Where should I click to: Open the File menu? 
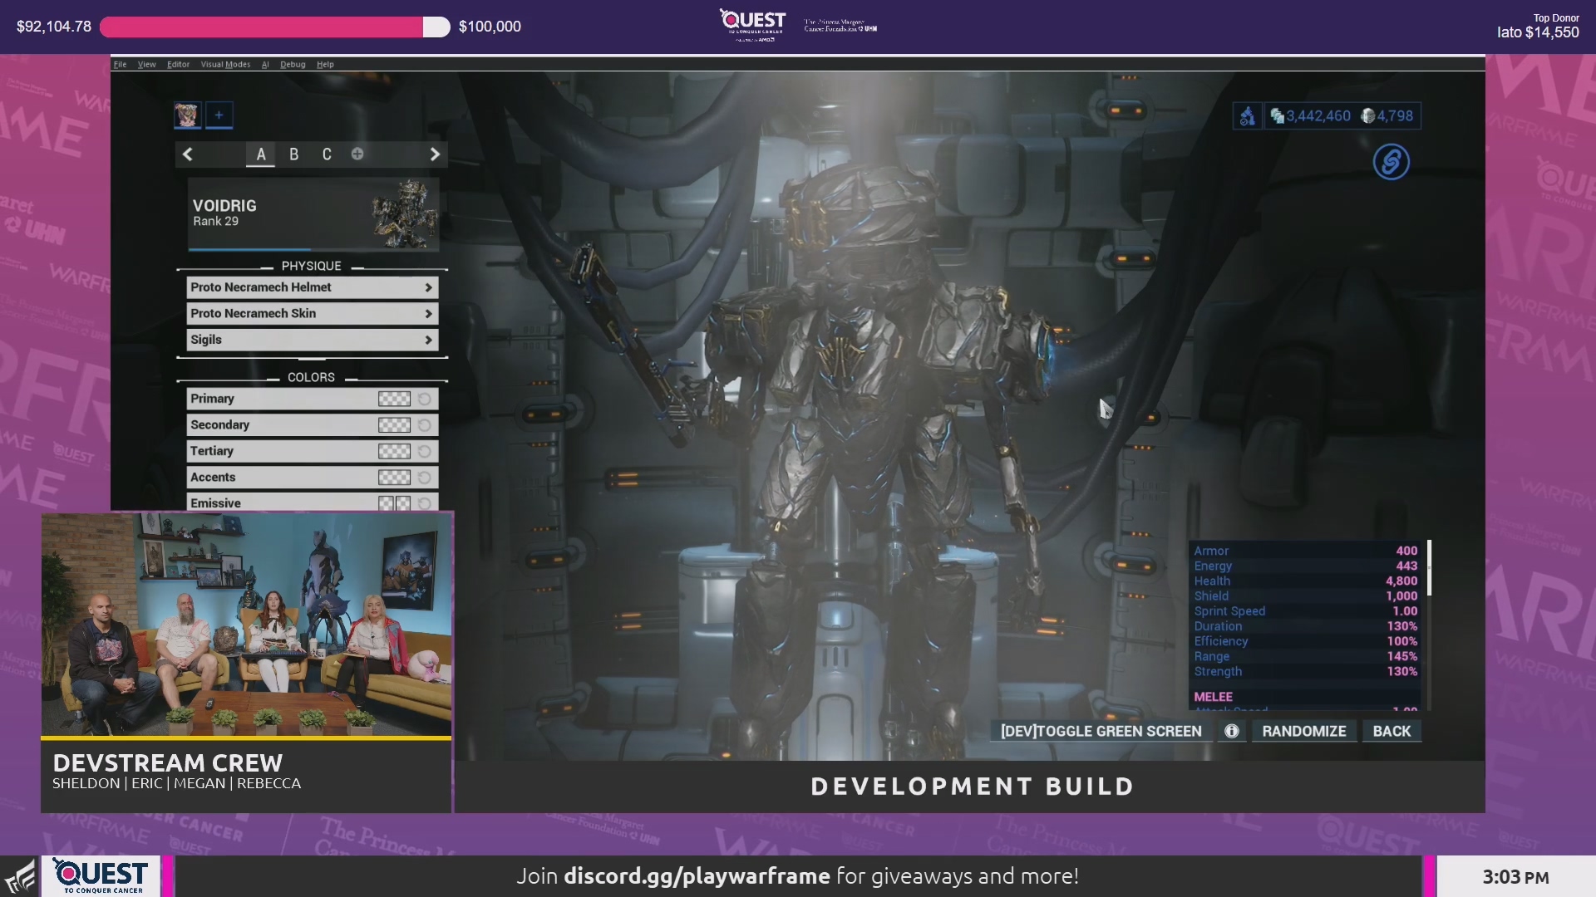120,64
